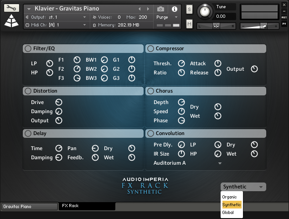Screen dimensions: 289x219
Task: Toggle the PV button
Action: pos(284,24)
